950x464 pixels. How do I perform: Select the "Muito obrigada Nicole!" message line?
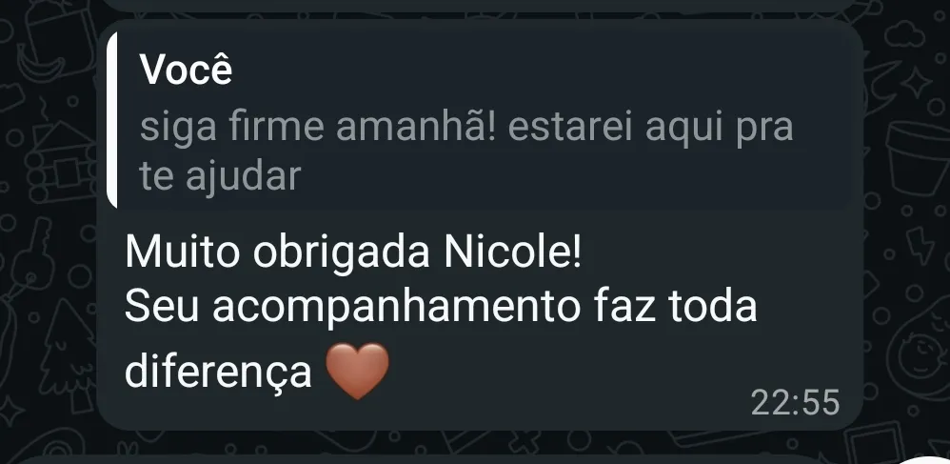coord(353,252)
